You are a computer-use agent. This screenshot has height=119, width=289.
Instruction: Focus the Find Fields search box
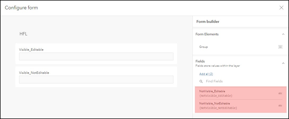tap(239, 81)
